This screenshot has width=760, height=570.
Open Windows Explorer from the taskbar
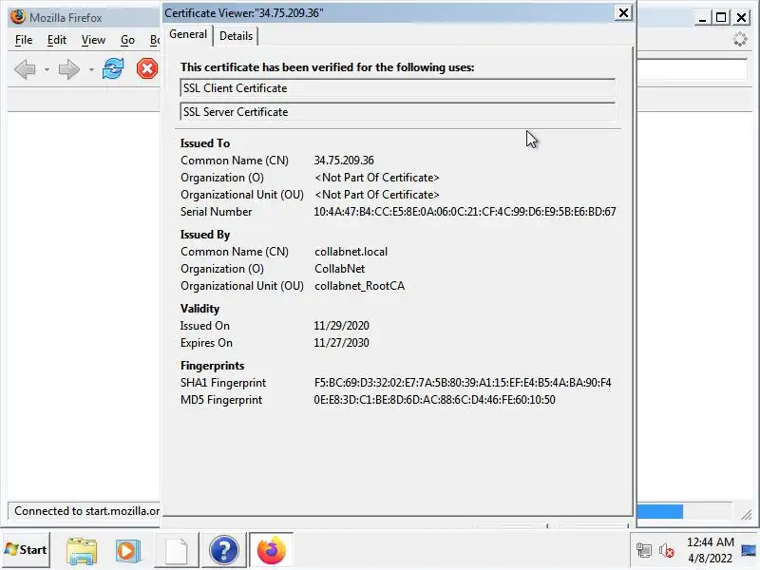(x=82, y=551)
